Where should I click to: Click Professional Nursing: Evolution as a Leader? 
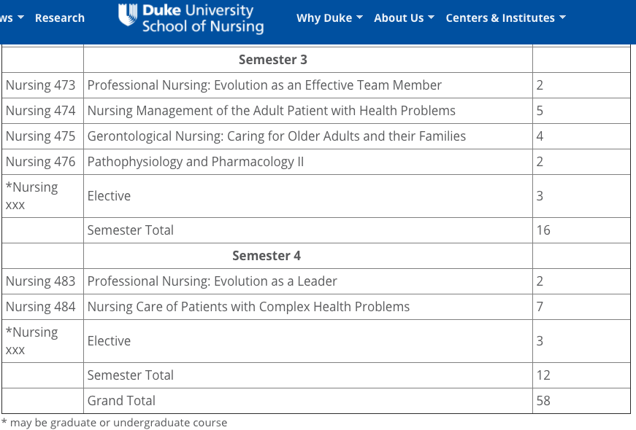[212, 281]
